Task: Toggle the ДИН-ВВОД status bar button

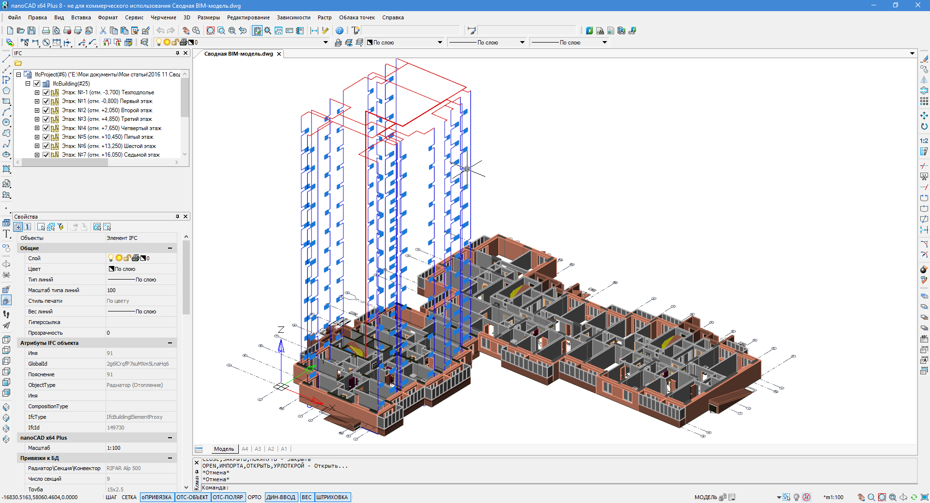Action: click(x=281, y=497)
